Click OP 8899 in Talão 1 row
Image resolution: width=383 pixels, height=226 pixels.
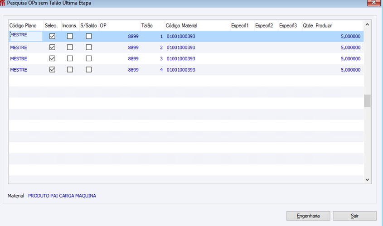[x=133, y=36]
